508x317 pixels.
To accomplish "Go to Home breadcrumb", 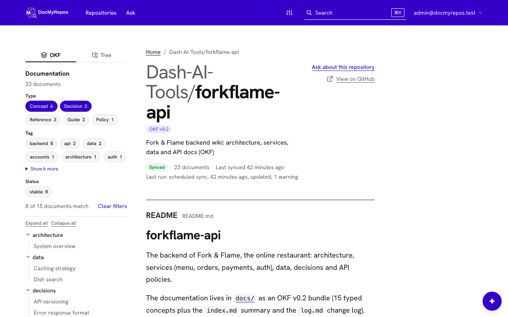I will (x=153, y=52).
